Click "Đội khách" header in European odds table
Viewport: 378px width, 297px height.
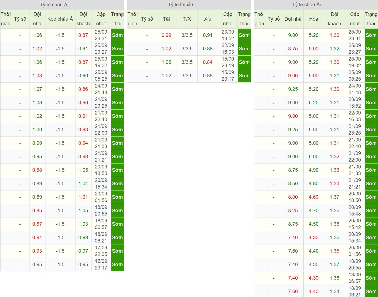pyautogui.click(x=334, y=19)
